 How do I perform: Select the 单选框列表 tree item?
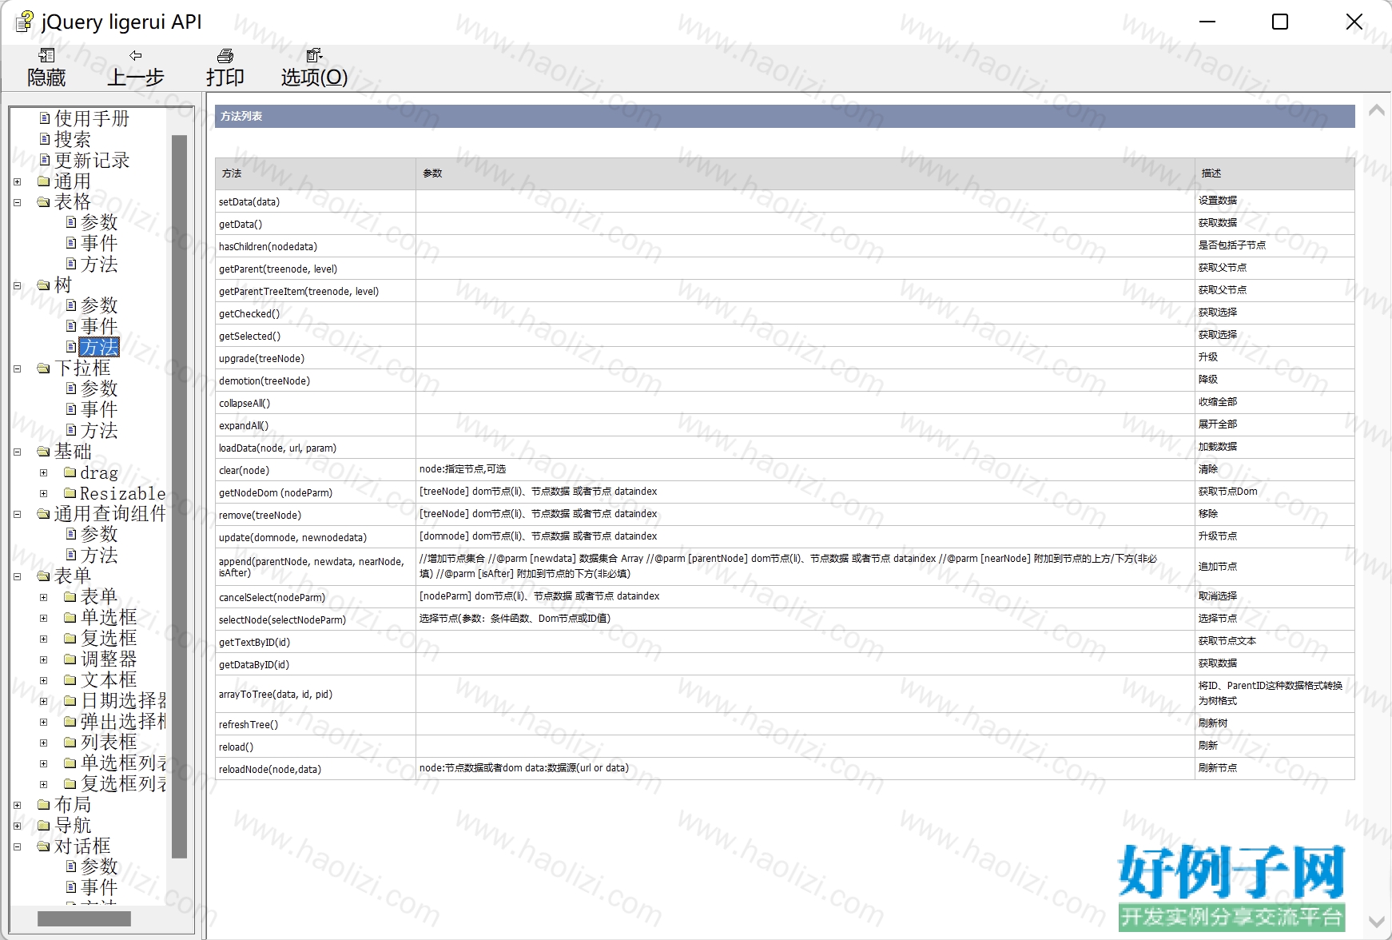tap(124, 763)
